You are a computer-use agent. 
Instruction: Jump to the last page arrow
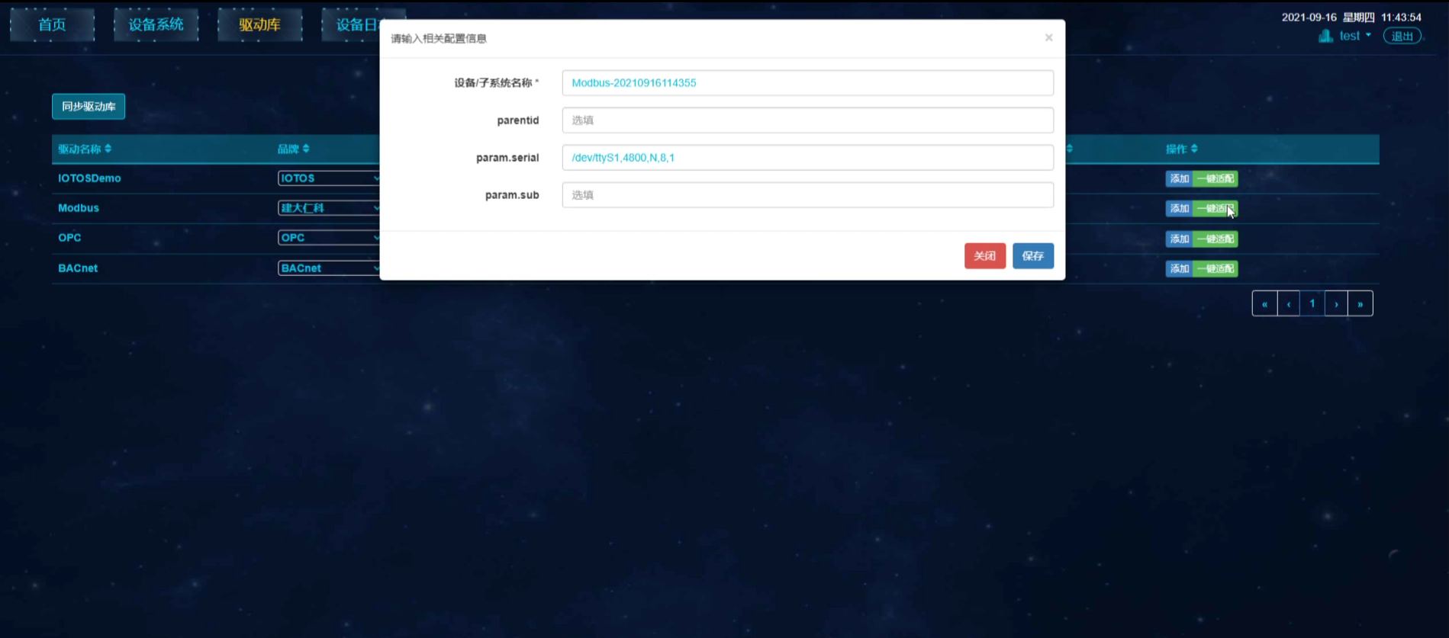click(1360, 303)
